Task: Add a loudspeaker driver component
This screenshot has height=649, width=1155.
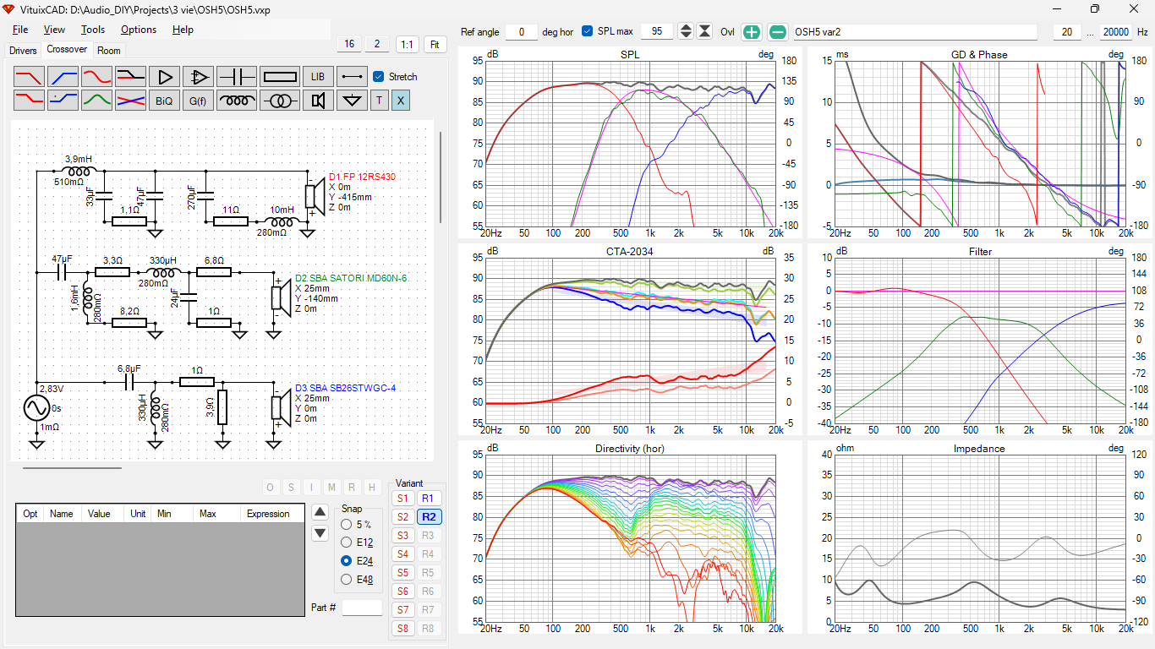Action: [x=318, y=101]
